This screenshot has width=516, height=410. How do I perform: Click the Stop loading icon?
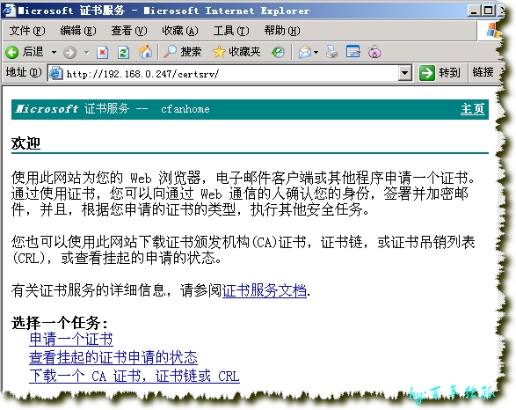tap(102, 52)
